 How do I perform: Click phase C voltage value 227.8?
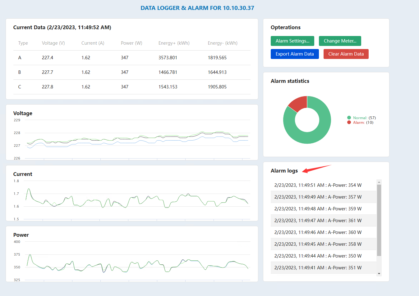pyautogui.click(x=48, y=87)
